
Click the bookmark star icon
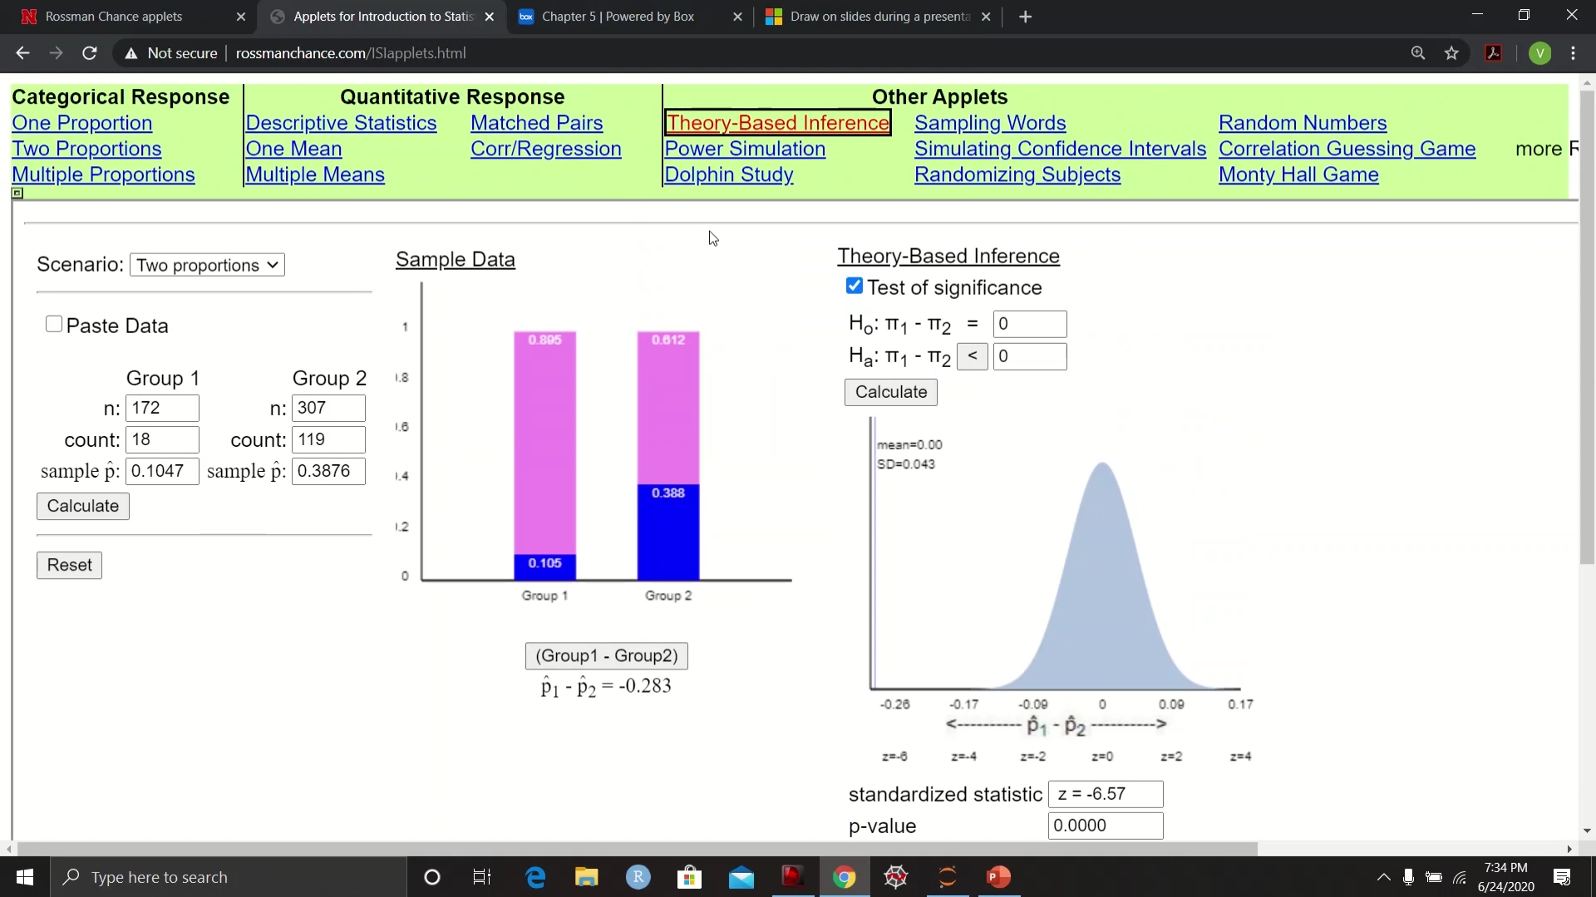coord(1451,53)
